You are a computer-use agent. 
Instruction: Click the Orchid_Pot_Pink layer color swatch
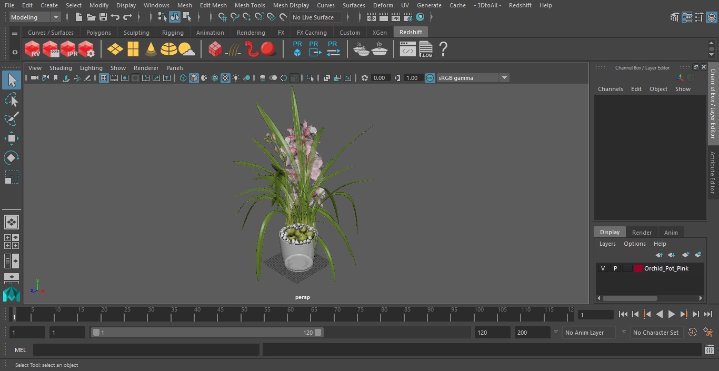pos(638,268)
